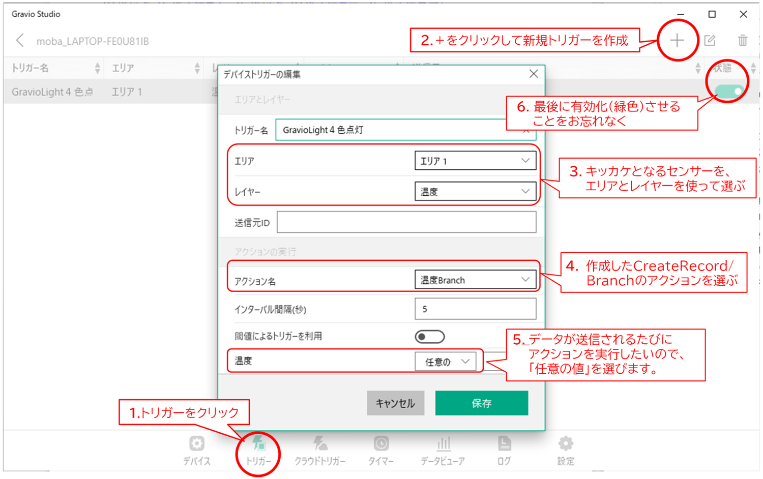Toggle the trigger enabled green switch
763x479 pixels.
[729, 92]
